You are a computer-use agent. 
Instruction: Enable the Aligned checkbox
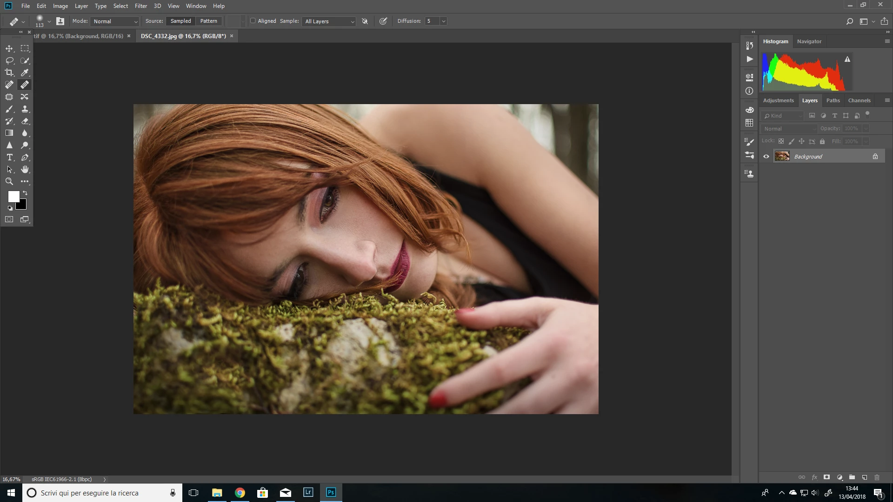click(x=253, y=21)
